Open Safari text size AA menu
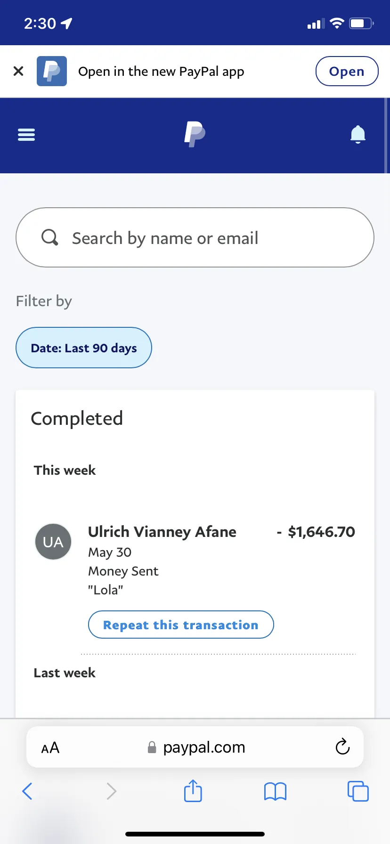The height and width of the screenshot is (844, 390). 50,747
